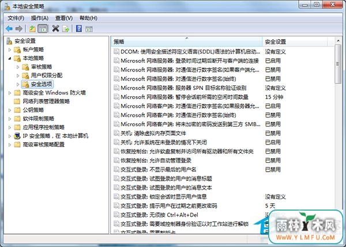Select Microsoft 网络服务器: 服务器 SPN 目标名称验证级别
The height and width of the screenshot is (247, 346).
pos(183,88)
